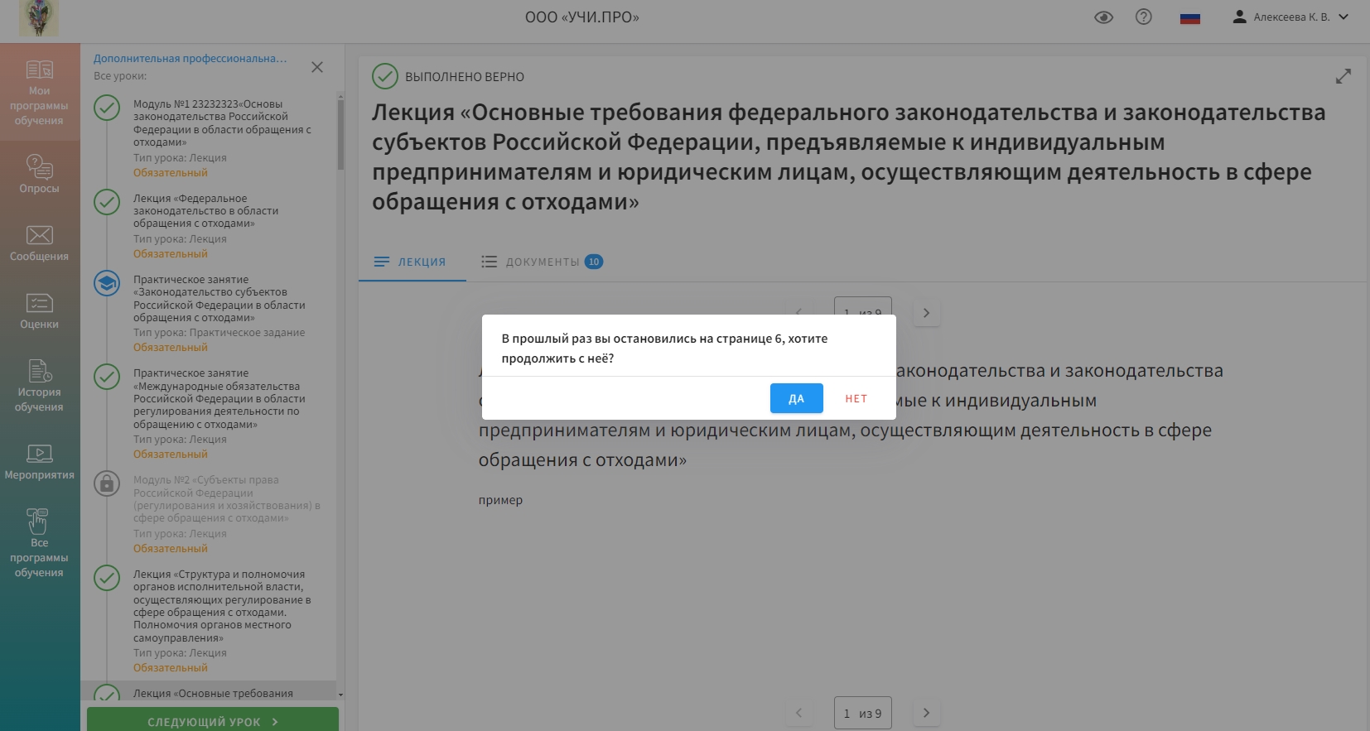Toggle the accessibility eye icon in header
The image size is (1370, 731).
1103,17
